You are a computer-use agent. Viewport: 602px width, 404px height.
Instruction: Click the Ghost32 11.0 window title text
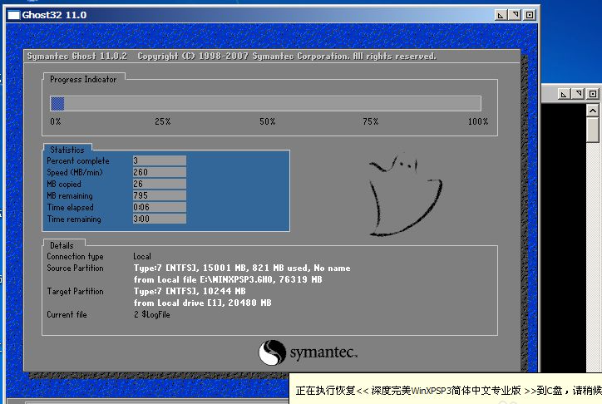tap(54, 15)
